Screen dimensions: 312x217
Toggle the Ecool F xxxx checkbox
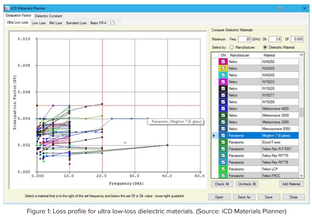223,142
